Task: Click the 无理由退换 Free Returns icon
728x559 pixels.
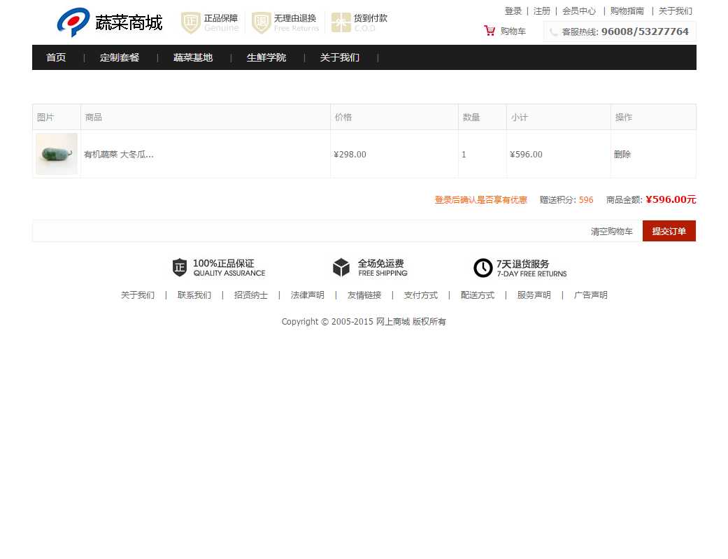Action: pyautogui.click(x=261, y=22)
